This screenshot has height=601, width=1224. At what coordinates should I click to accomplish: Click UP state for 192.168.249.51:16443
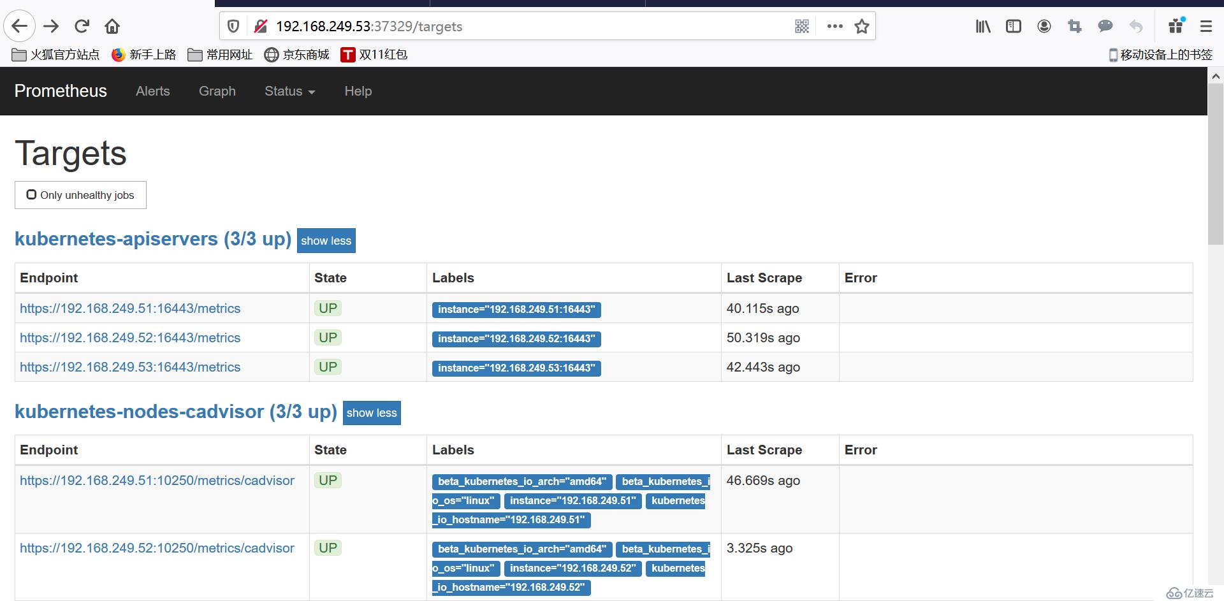click(x=328, y=308)
